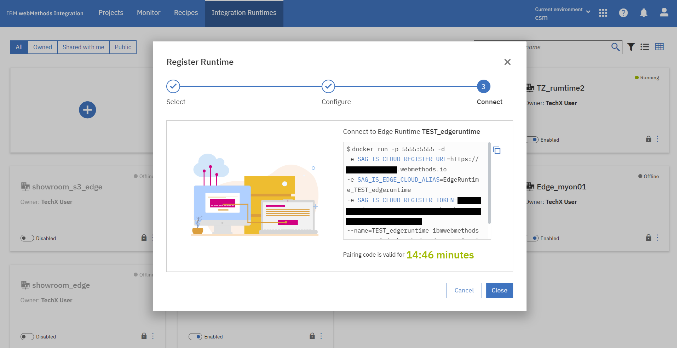Select the Public filter tab
Viewport: 679px width, 348px height.
point(123,47)
